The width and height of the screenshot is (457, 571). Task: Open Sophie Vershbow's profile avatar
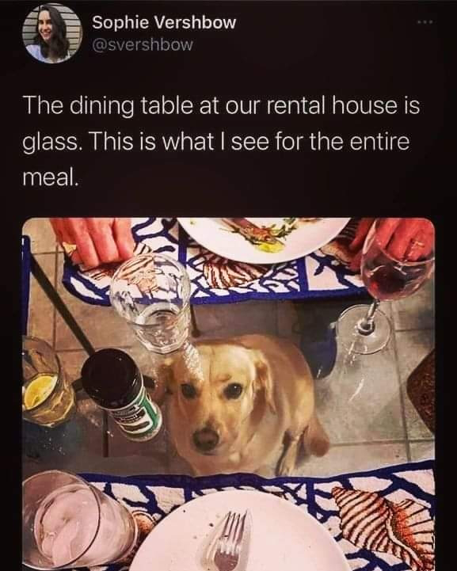point(53,34)
